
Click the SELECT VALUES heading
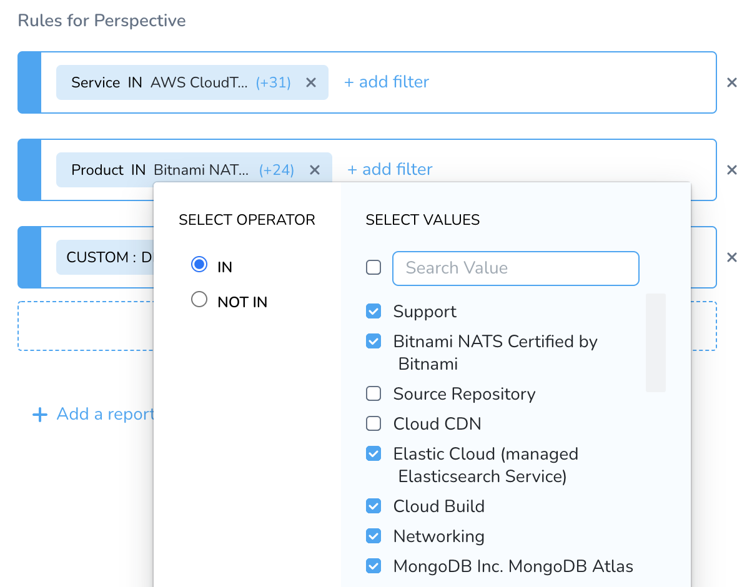(423, 220)
